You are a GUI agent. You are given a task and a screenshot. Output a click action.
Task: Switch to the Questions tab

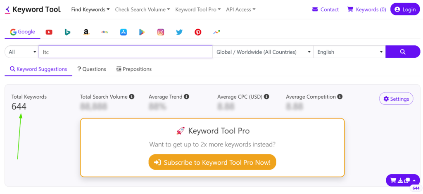[x=92, y=69]
